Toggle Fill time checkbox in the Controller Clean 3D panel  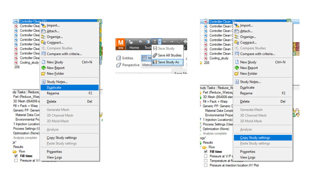pos(206,152)
